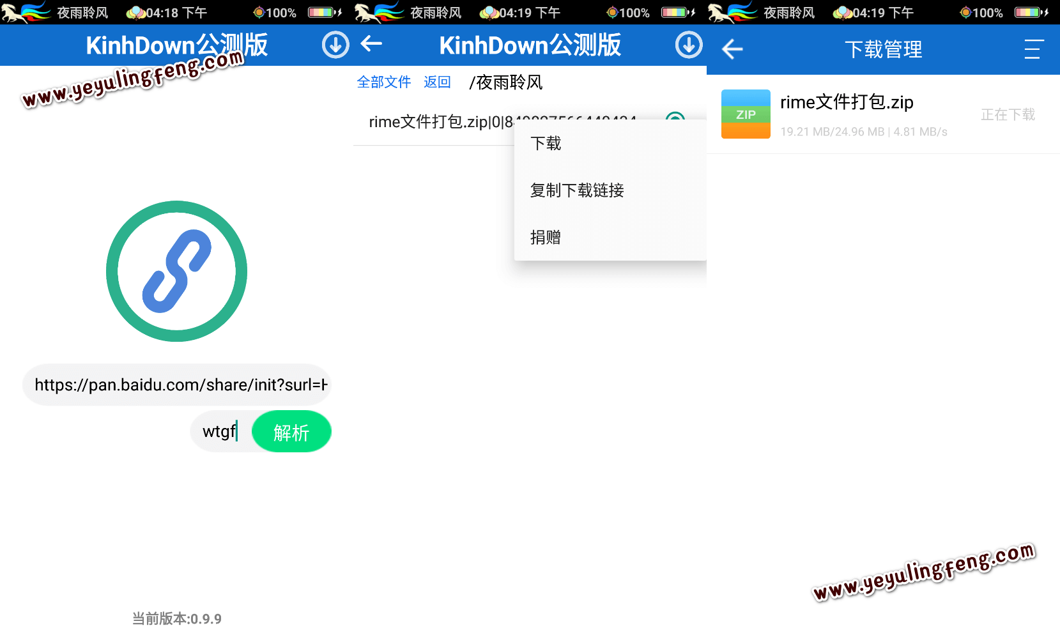Tap the 19.21 MB/24.96 MB progress text
This screenshot has width=1060, height=628.
tap(864, 132)
